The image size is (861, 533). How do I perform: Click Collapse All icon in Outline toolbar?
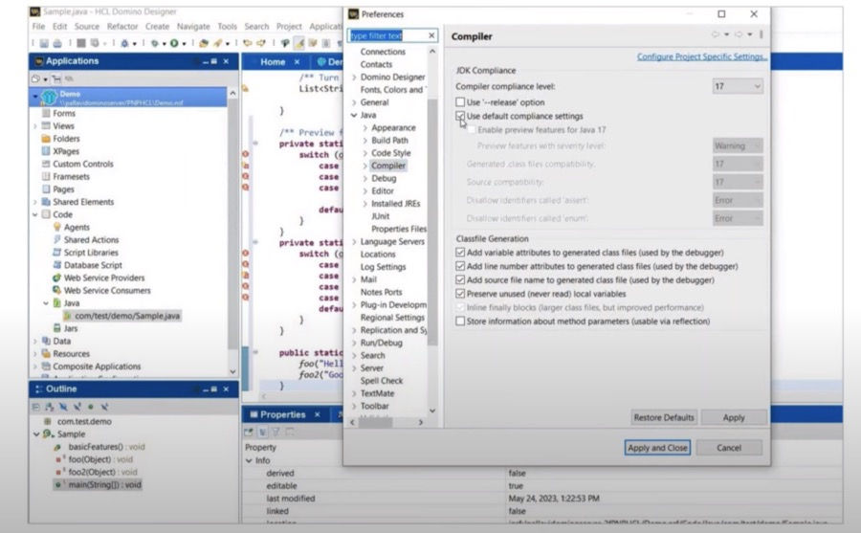(35, 408)
